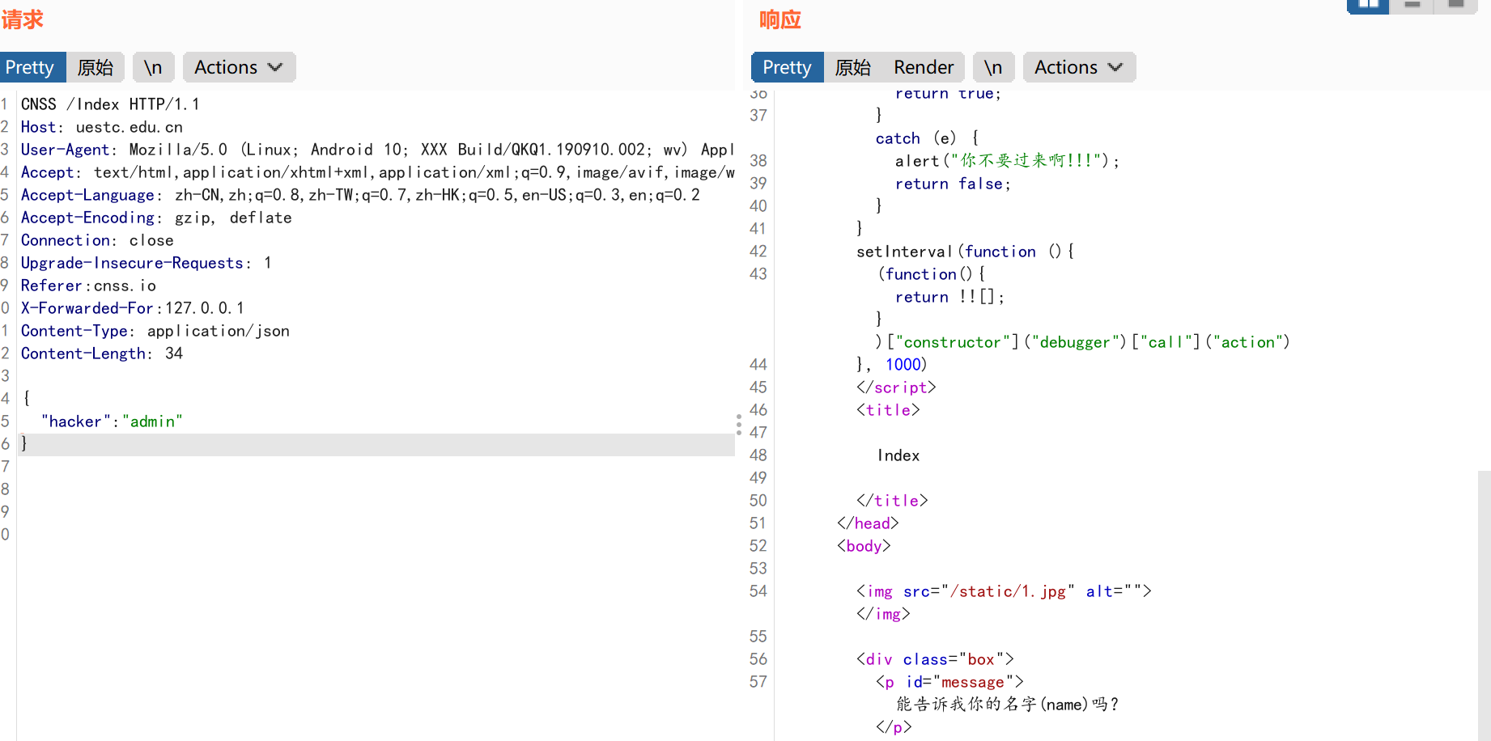Click the closing </img> tag line
This screenshot has height=741, width=1491.
883,614
